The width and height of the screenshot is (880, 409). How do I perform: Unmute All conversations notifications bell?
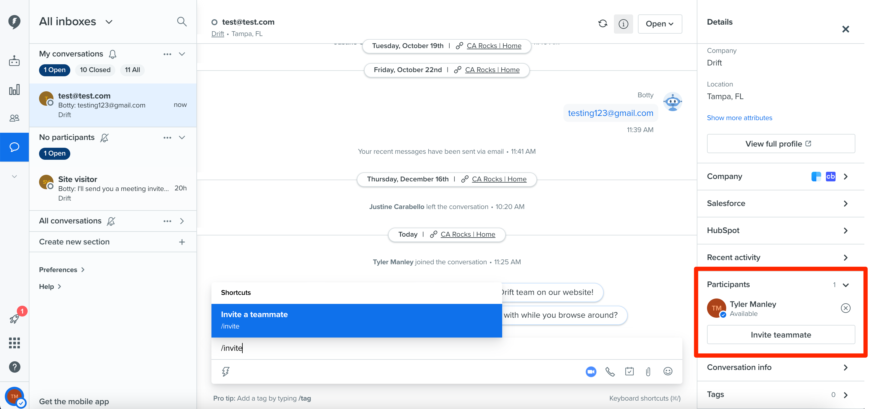tap(111, 221)
